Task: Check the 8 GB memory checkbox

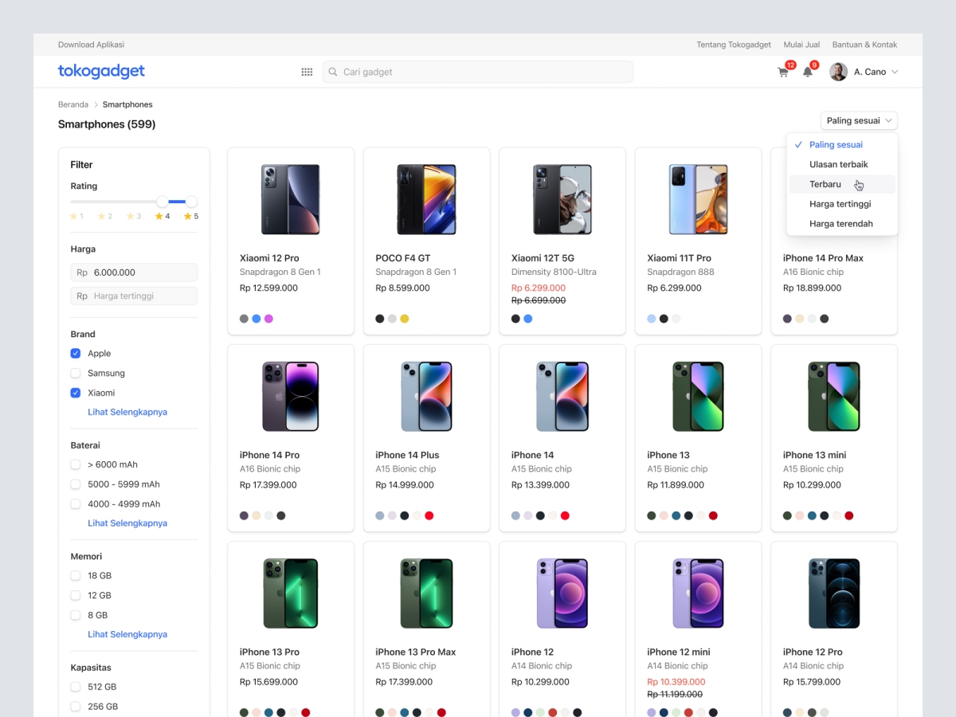Action: [x=76, y=615]
